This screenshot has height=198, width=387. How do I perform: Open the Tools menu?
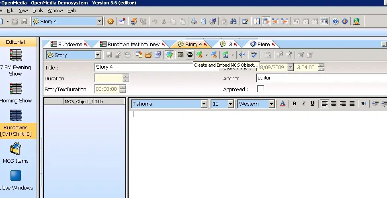(38, 10)
